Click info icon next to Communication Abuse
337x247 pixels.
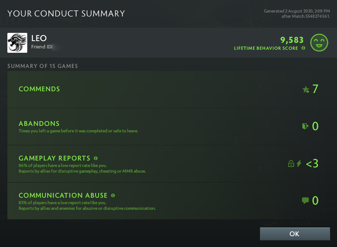coord(113,196)
